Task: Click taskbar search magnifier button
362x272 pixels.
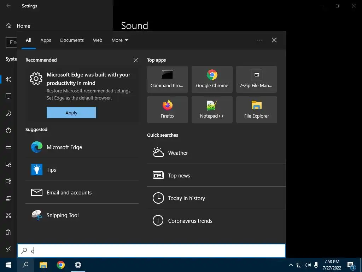Action: click(x=25, y=265)
